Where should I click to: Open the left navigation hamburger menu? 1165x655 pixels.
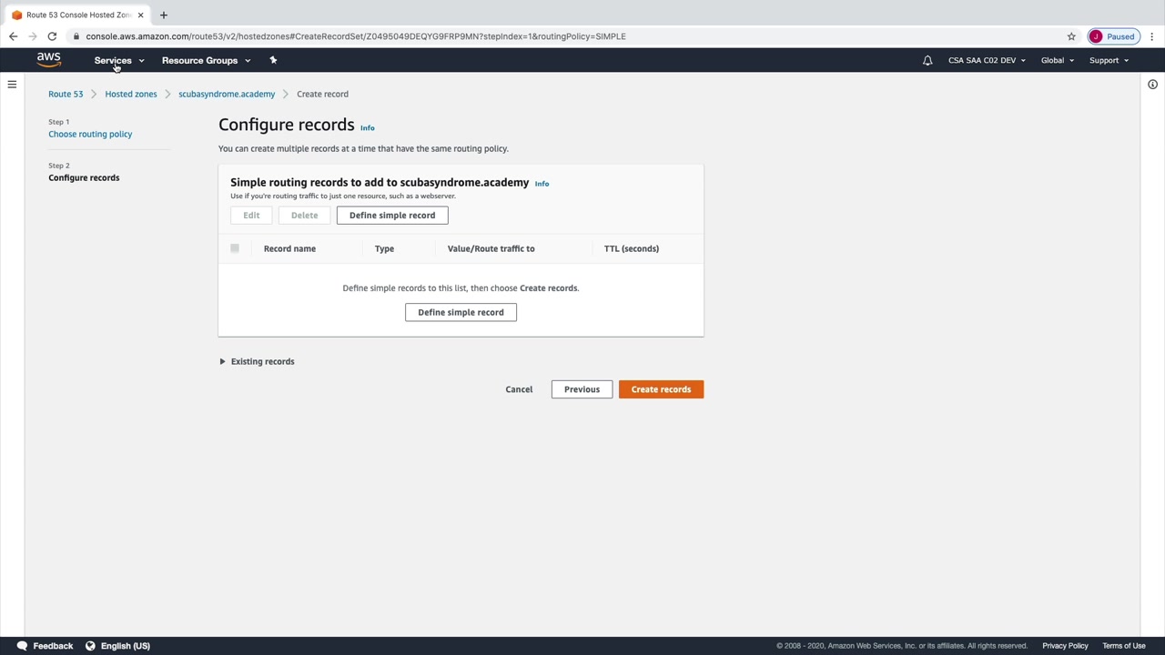12,85
